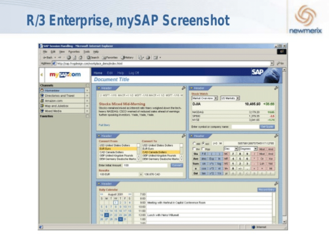Click the IE Back arrow button

point(48,57)
